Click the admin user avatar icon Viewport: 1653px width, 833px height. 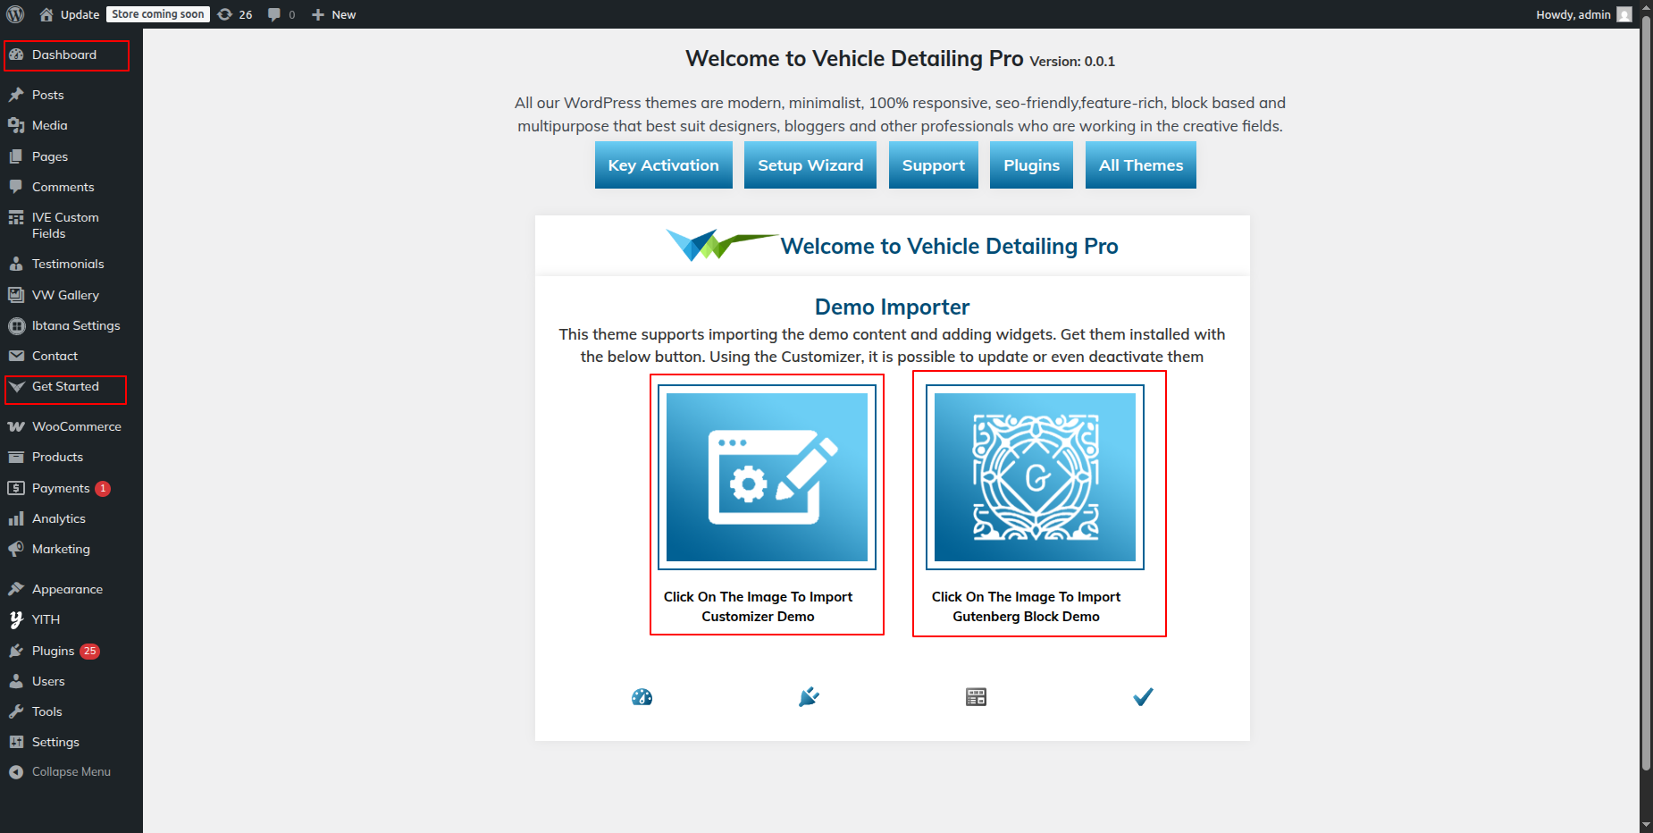coord(1624,14)
